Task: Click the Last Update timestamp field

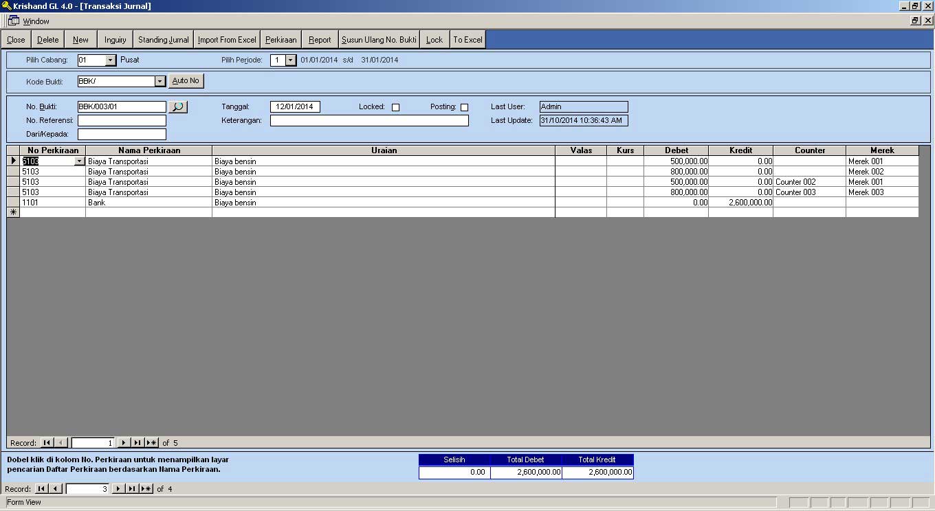Action: 584,121
